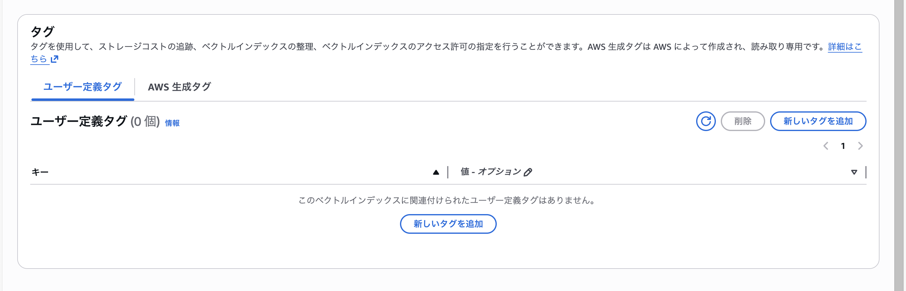906x291 pixels.
Task: Select page number 1 in pagination
Action: pos(843,146)
